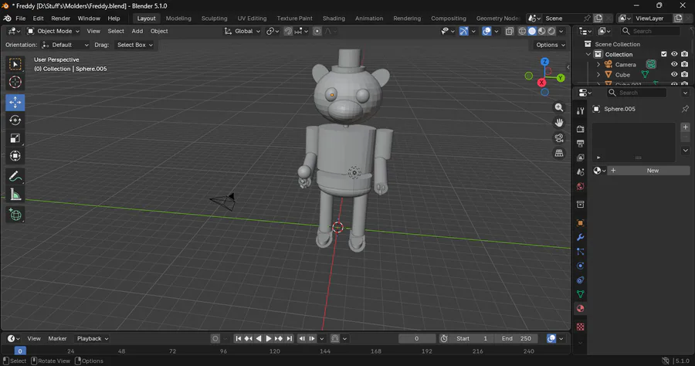Open the Modifiers wrench tab
Screen dimensions: 695x366
(580, 237)
